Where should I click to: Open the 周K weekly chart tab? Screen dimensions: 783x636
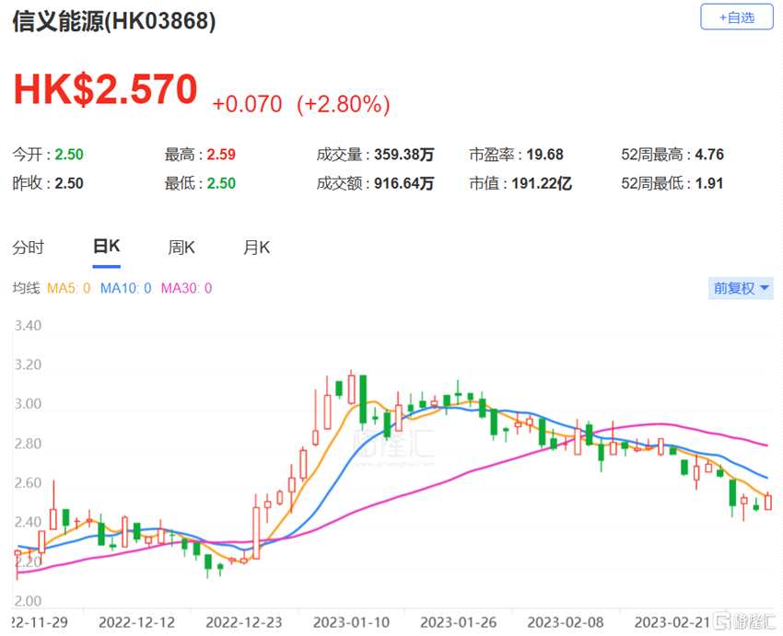181,247
